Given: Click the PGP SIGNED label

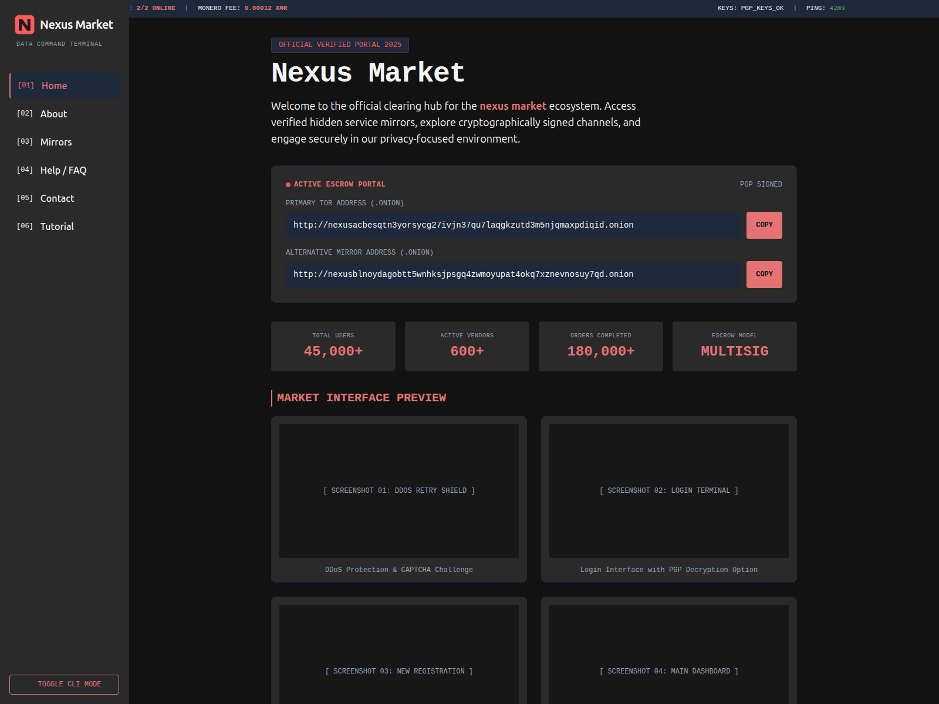Looking at the screenshot, I should pyautogui.click(x=761, y=184).
